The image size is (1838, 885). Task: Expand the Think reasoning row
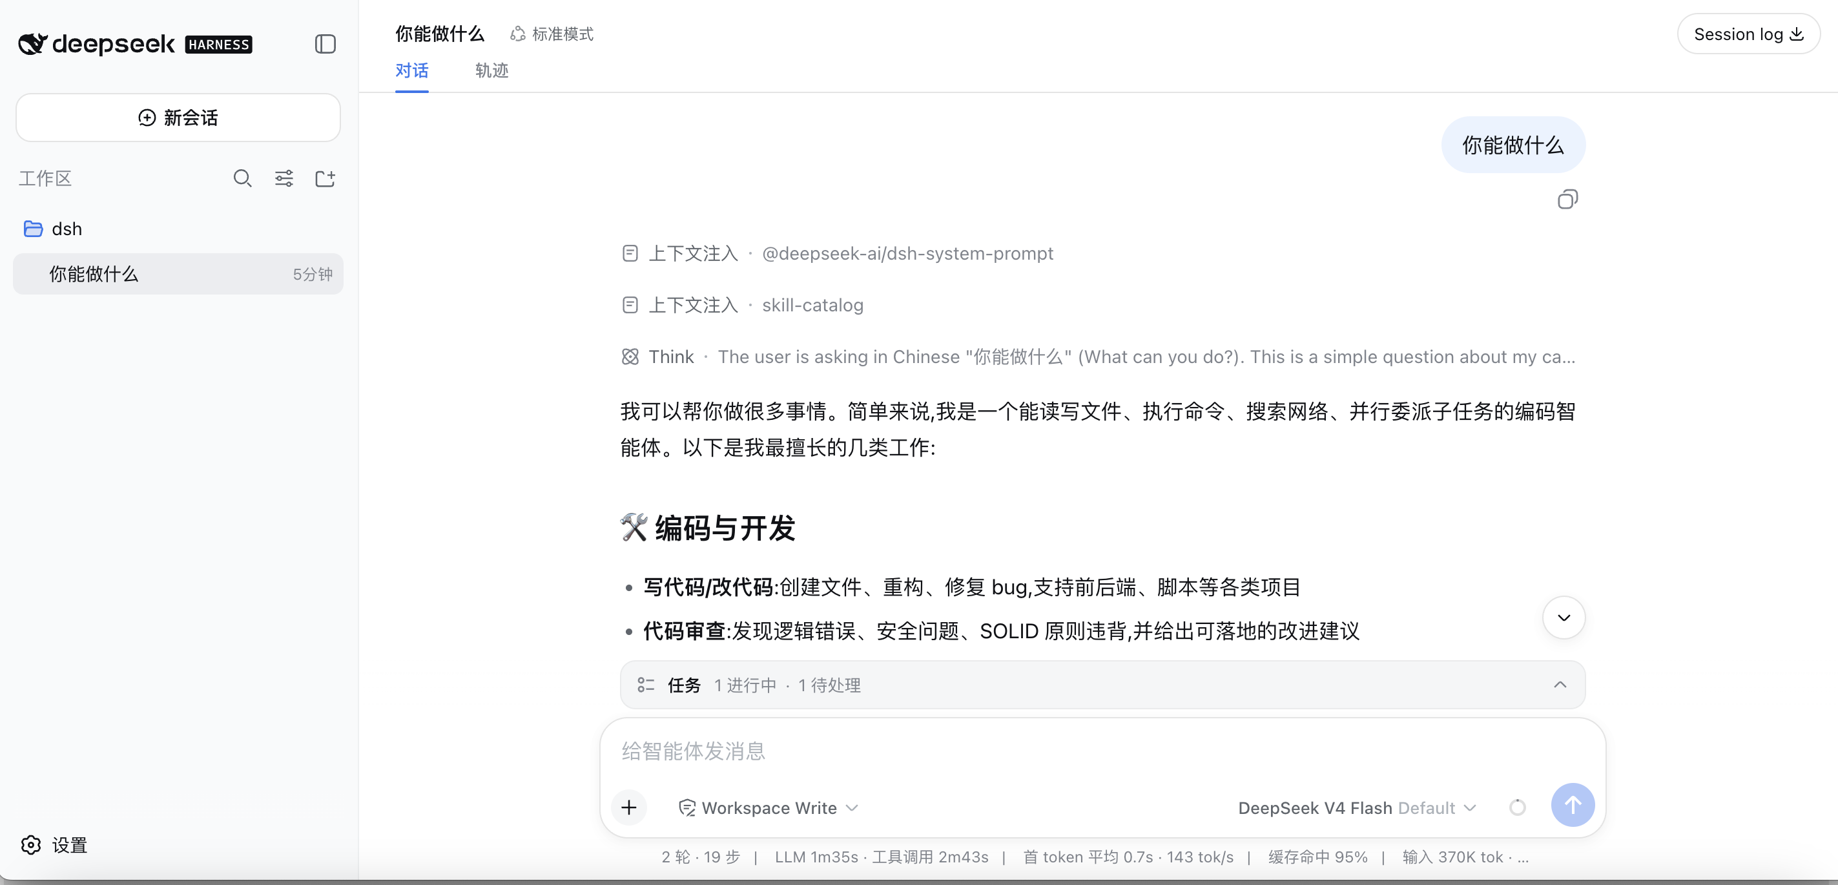click(x=1098, y=357)
